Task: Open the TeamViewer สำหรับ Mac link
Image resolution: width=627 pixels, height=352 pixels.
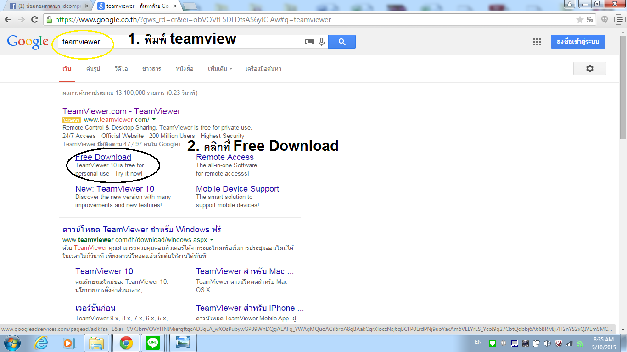Action: (245, 271)
